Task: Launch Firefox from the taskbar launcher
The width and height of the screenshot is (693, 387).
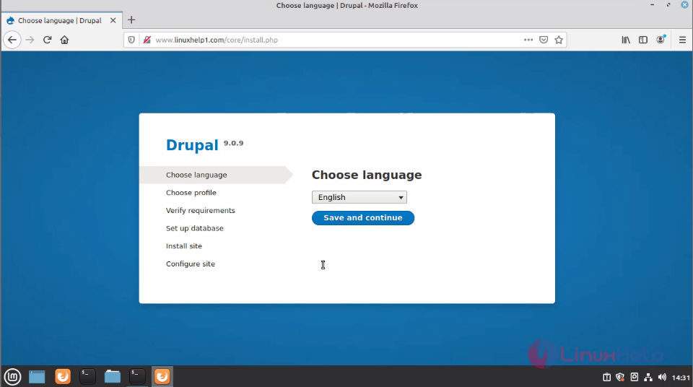Action: click(x=63, y=376)
